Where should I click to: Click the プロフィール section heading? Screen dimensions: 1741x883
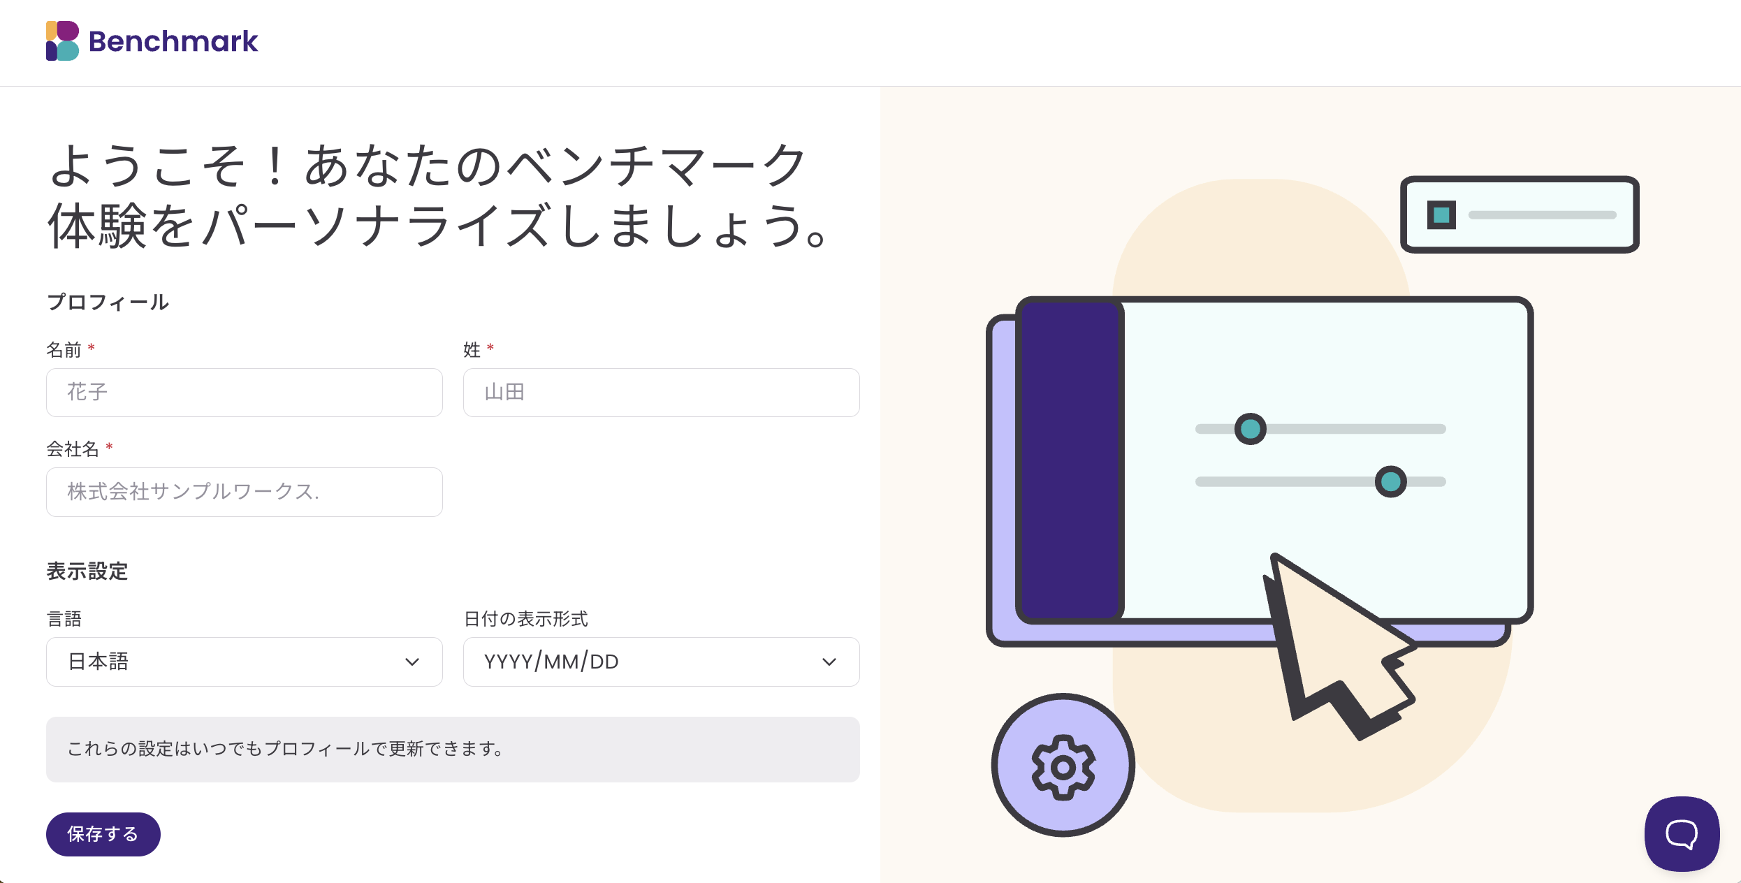click(x=108, y=302)
